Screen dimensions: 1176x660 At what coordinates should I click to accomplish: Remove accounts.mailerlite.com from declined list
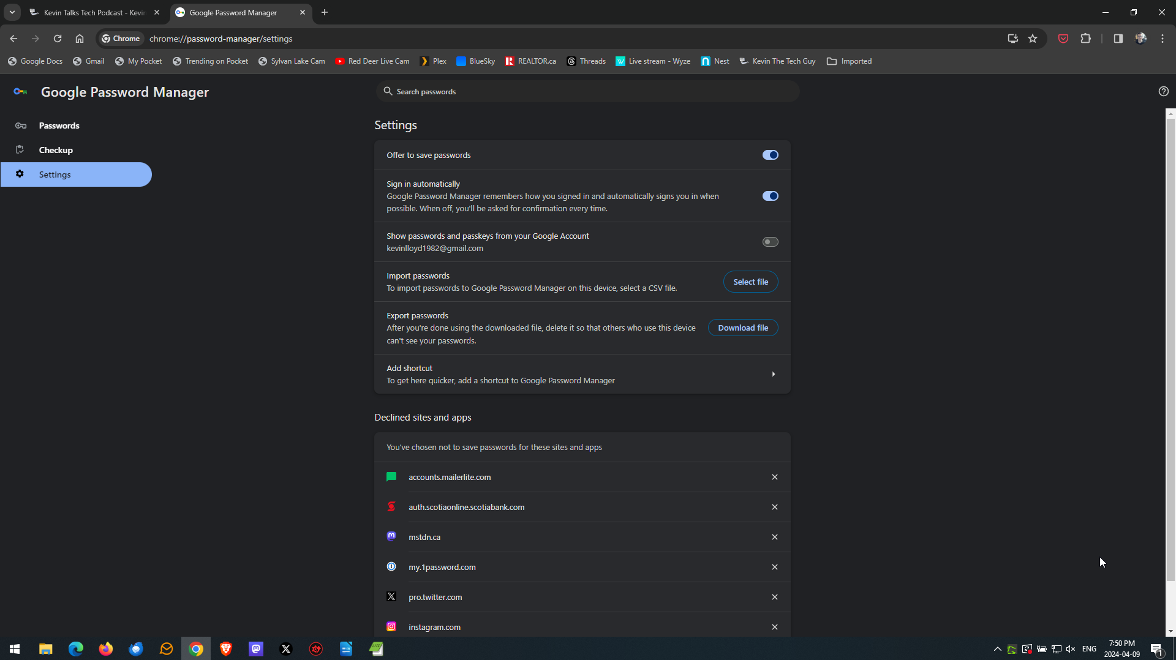click(x=774, y=477)
